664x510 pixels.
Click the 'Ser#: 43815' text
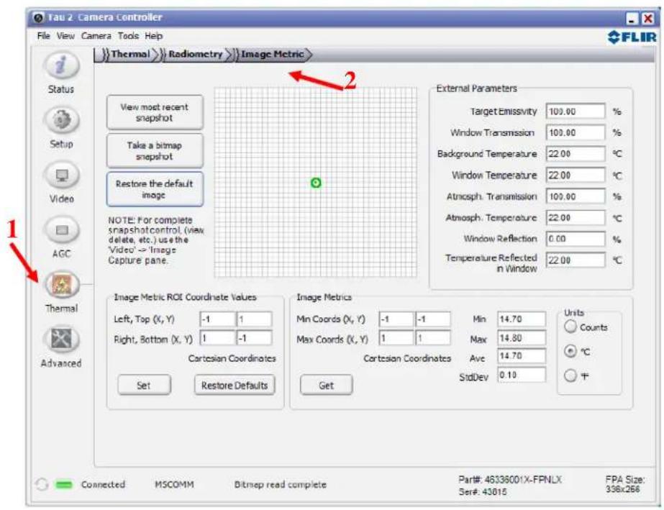pos(483,492)
